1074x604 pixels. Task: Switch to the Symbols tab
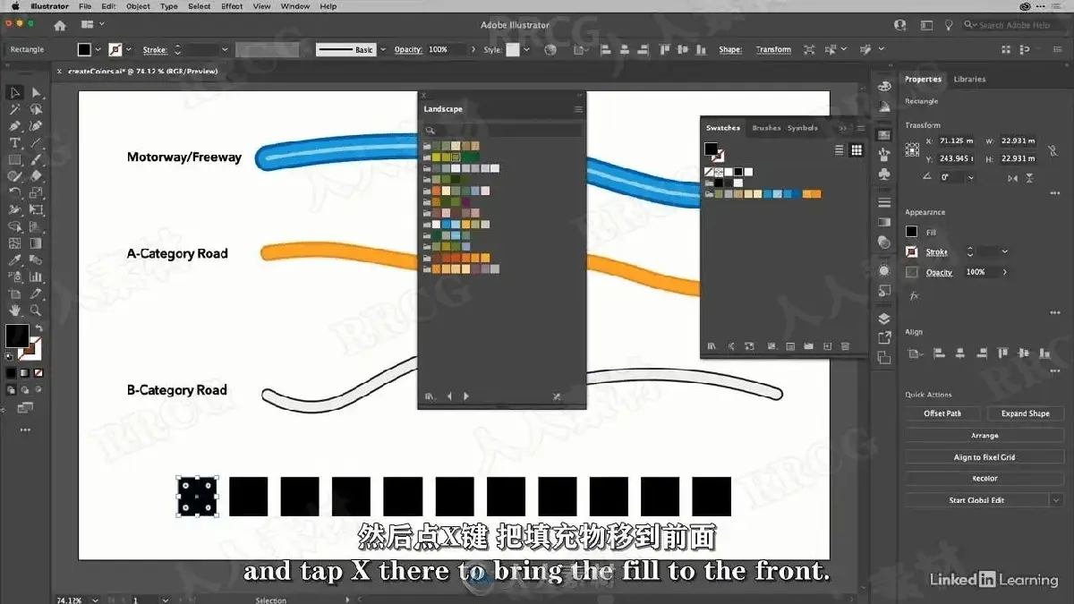coord(802,128)
